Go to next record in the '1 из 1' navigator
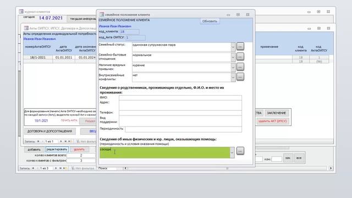Screen dimensions: 352x198 61,141
